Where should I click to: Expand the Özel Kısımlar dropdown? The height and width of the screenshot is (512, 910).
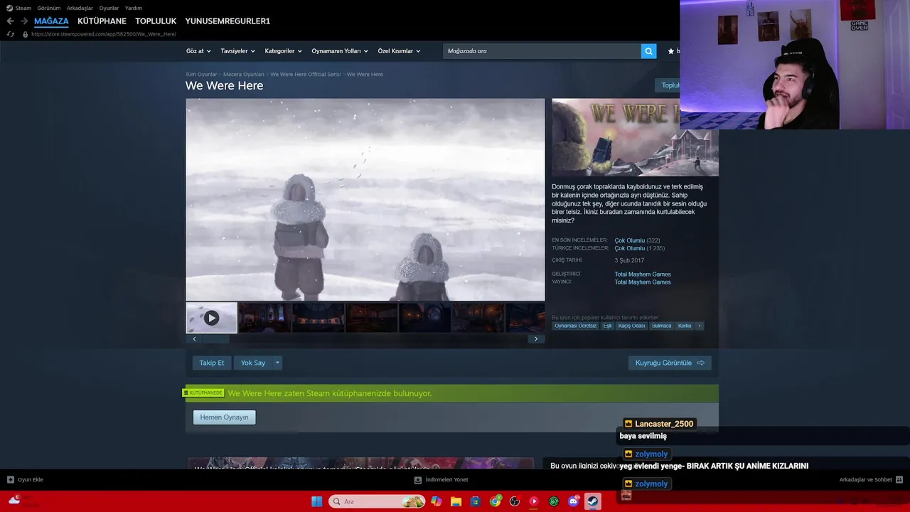399,51
